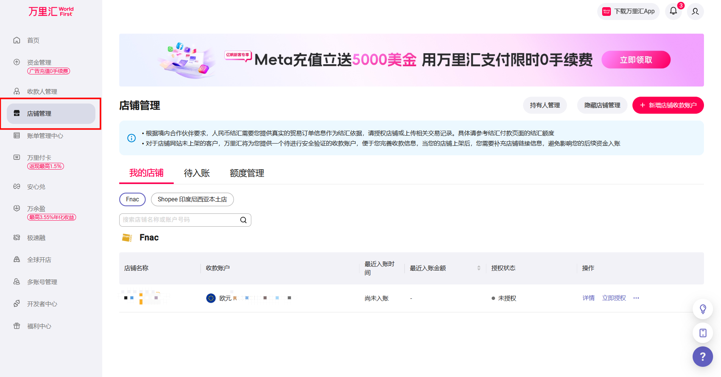Select Shopee 印度尼西亚本土店 filter chip
This screenshot has width=721, height=377.
pos(192,199)
